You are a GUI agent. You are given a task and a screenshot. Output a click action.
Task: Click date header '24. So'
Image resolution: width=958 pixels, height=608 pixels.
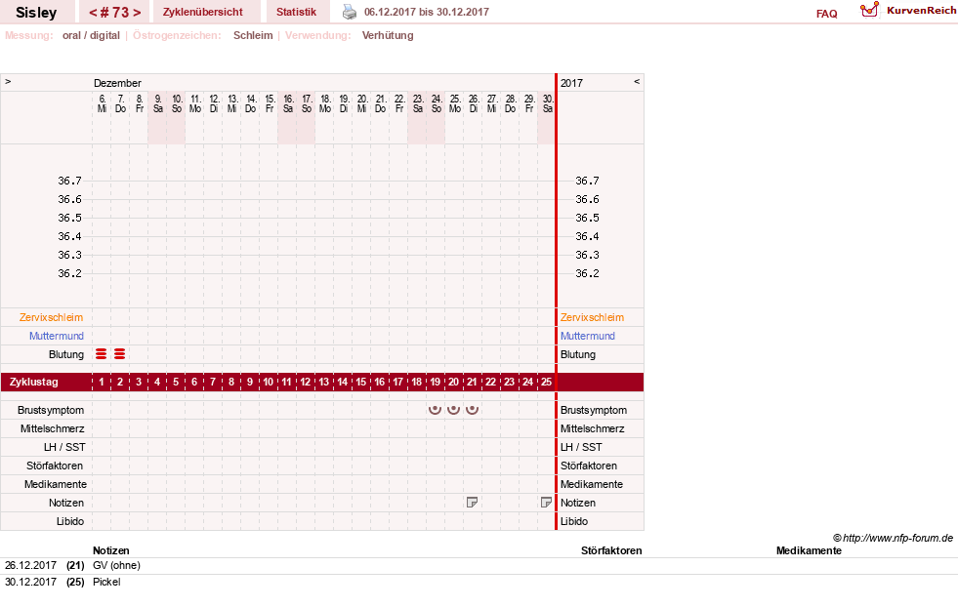437,103
